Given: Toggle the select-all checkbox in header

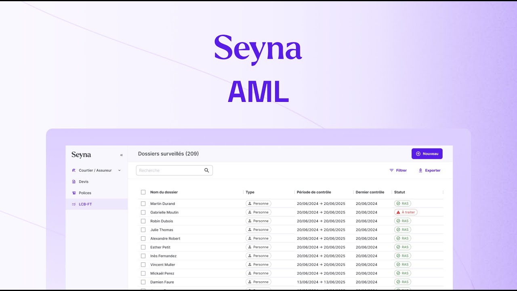Looking at the screenshot, I should (x=143, y=192).
